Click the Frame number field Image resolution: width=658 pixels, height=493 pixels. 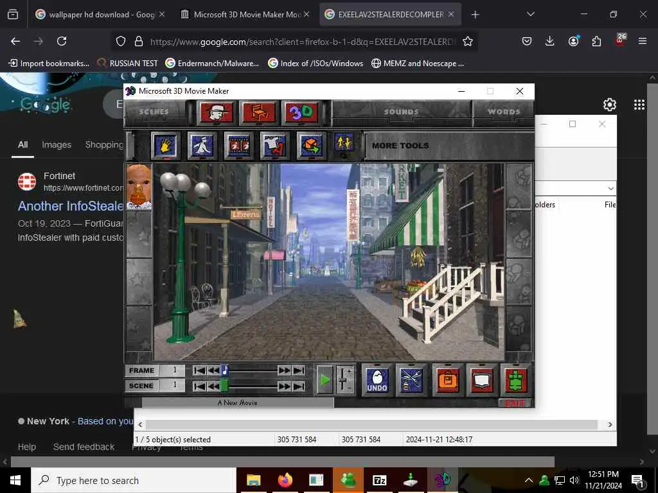click(x=172, y=370)
